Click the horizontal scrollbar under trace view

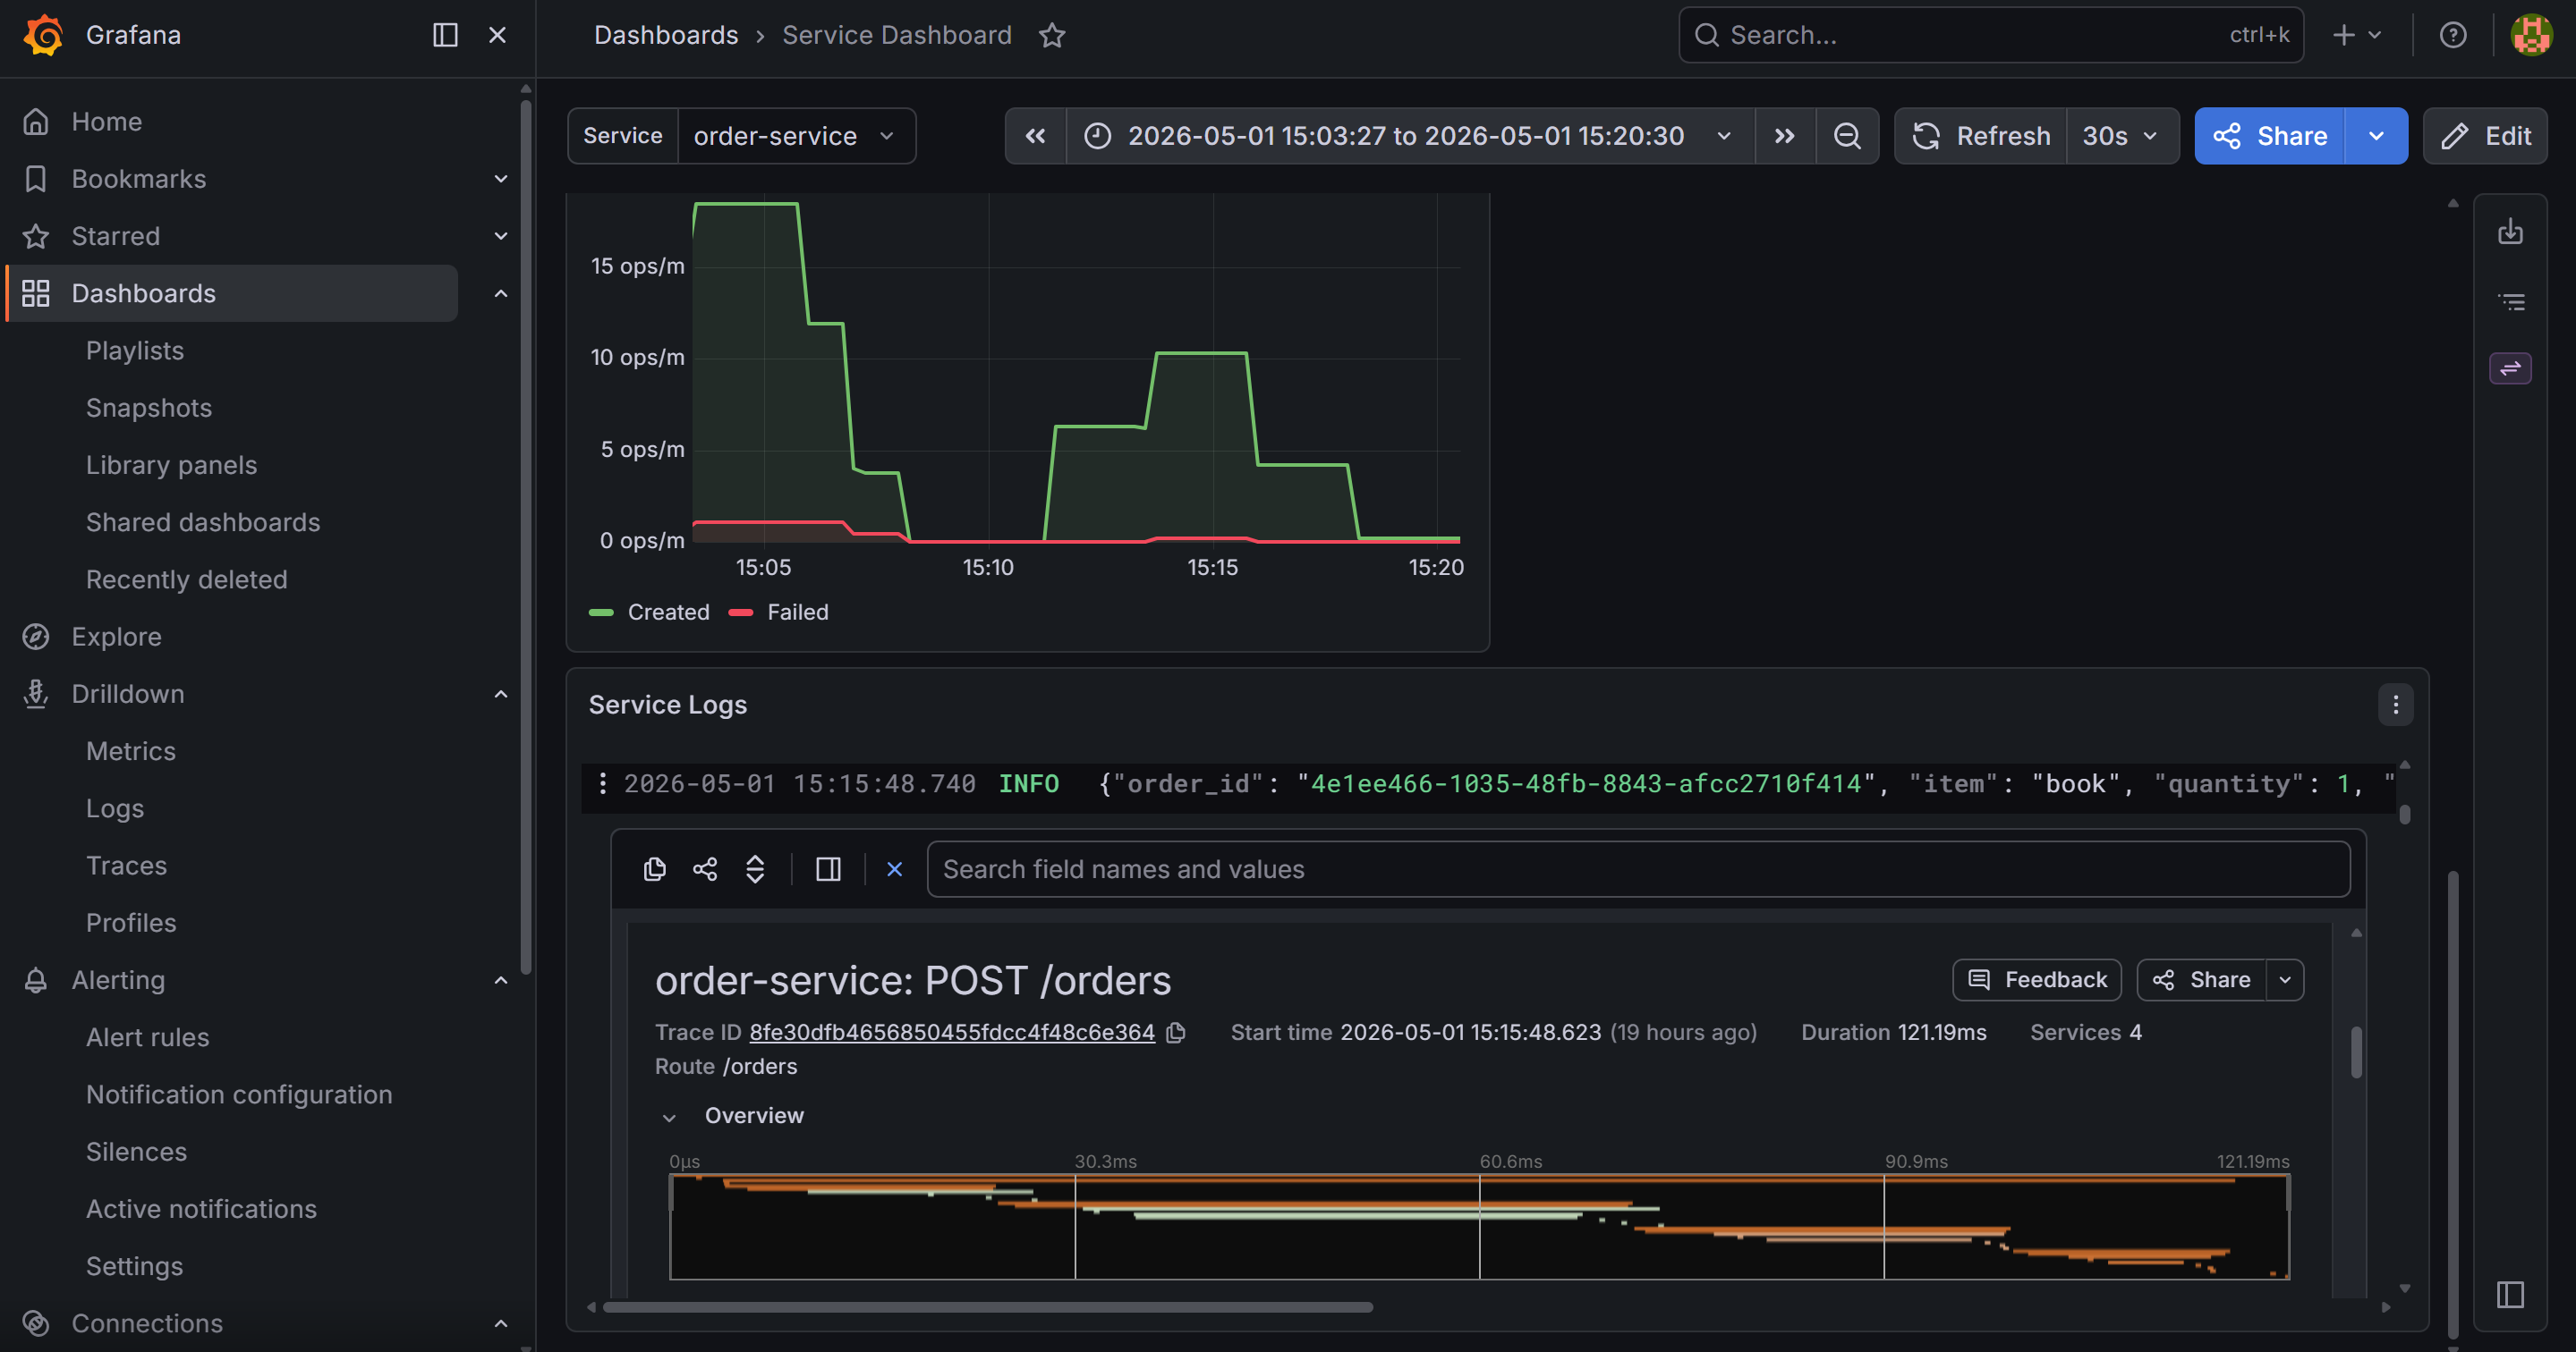point(987,1307)
